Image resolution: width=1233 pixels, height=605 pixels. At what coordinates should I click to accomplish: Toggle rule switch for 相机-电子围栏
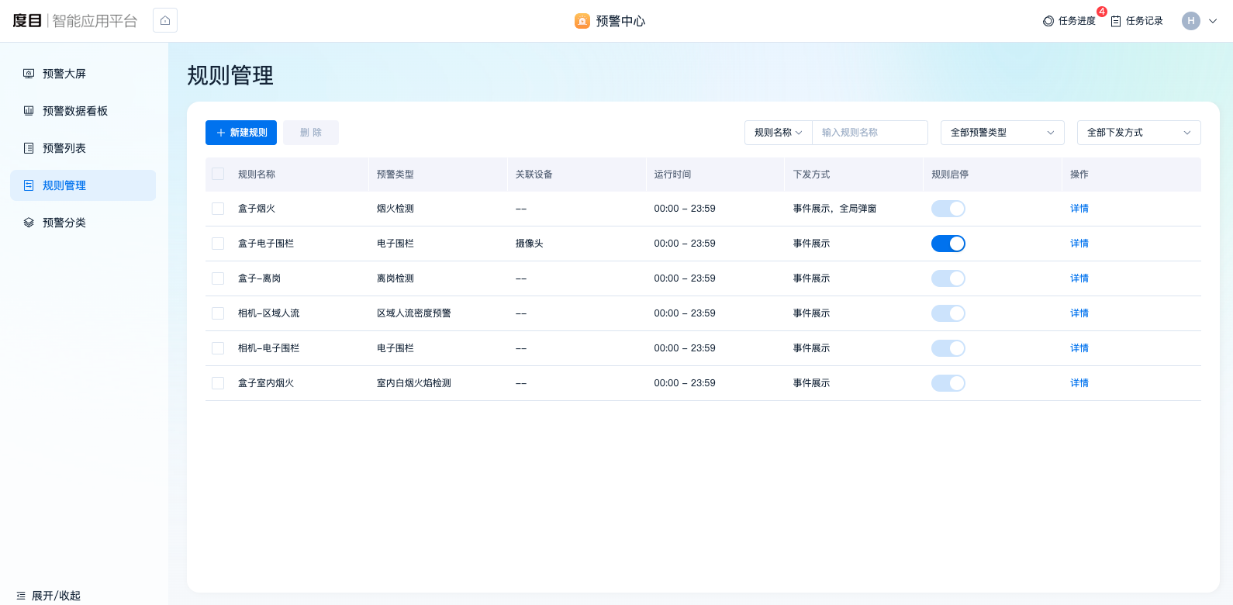point(948,348)
